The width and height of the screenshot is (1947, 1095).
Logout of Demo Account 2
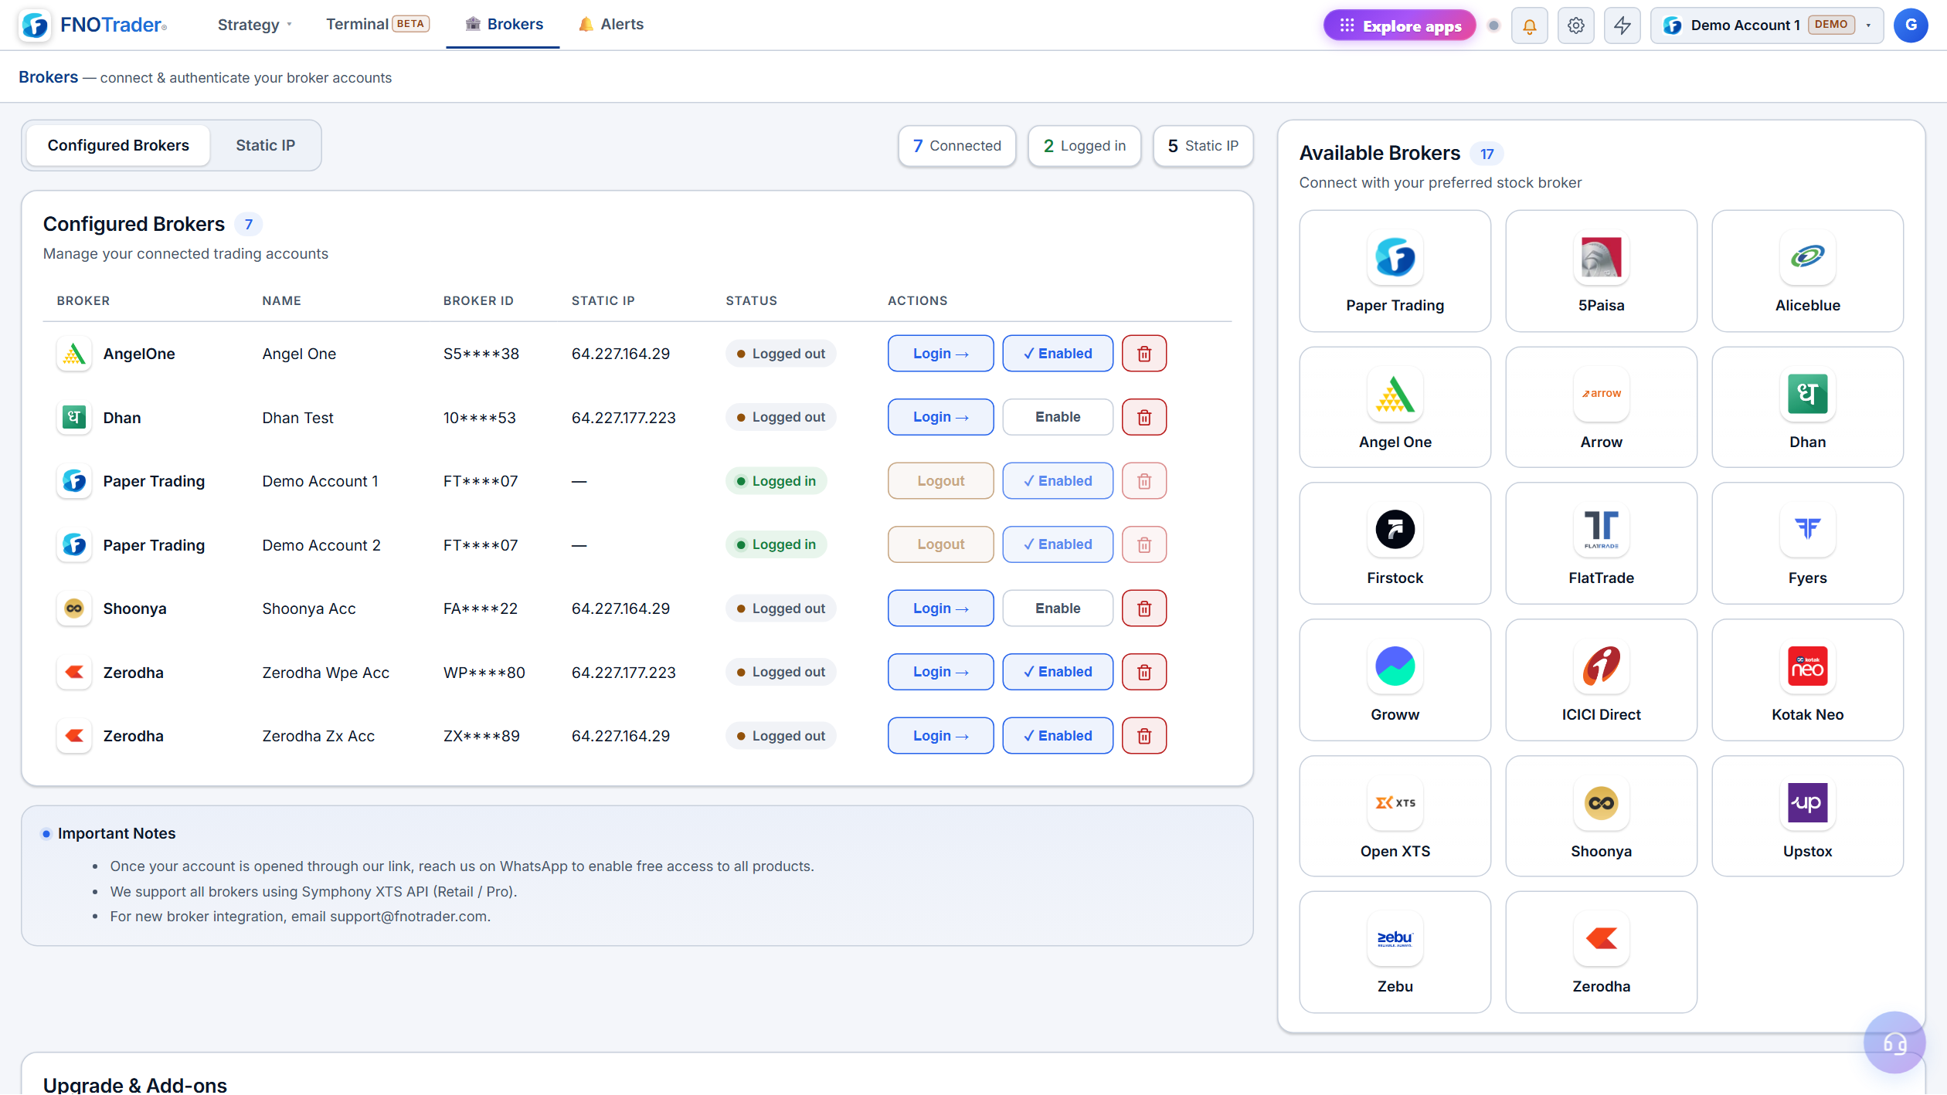[940, 544]
